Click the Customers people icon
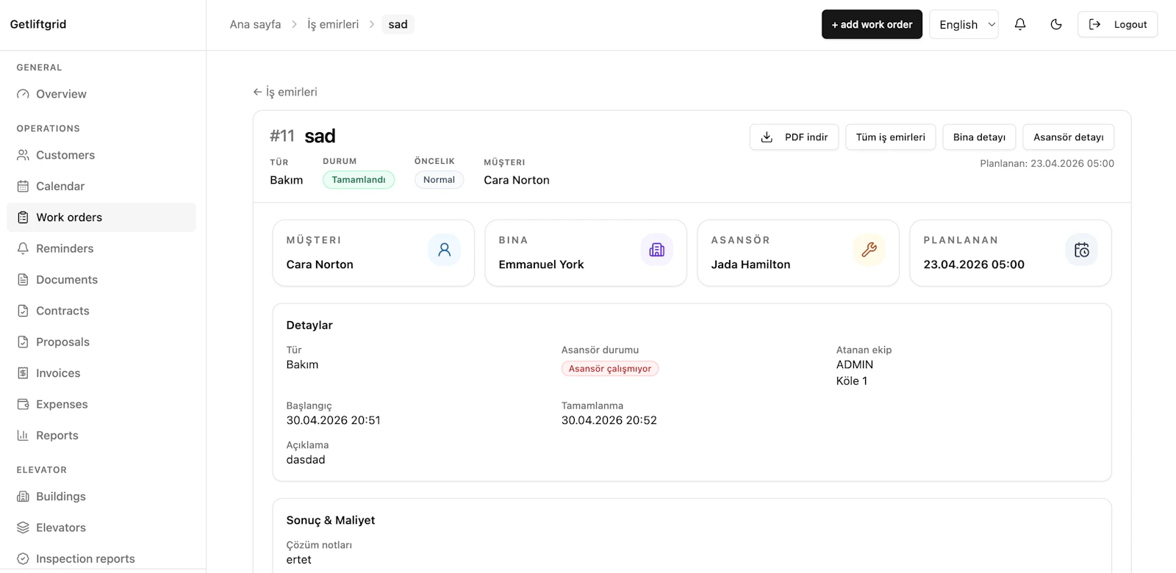The width and height of the screenshot is (1176, 573). [x=23, y=155]
